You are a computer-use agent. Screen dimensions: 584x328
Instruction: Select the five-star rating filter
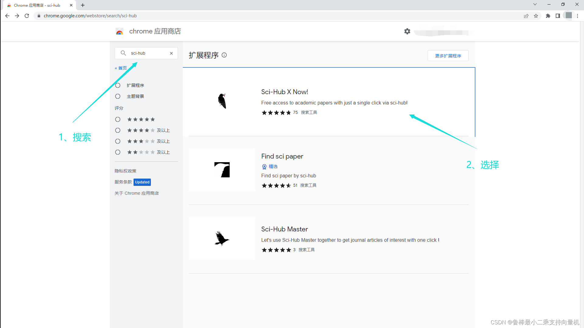pyautogui.click(x=118, y=119)
